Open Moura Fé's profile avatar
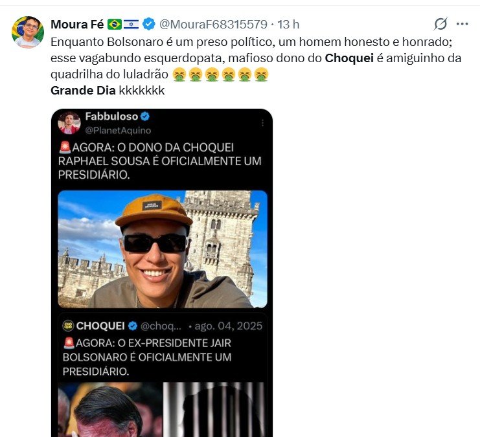 coord(27,32)
